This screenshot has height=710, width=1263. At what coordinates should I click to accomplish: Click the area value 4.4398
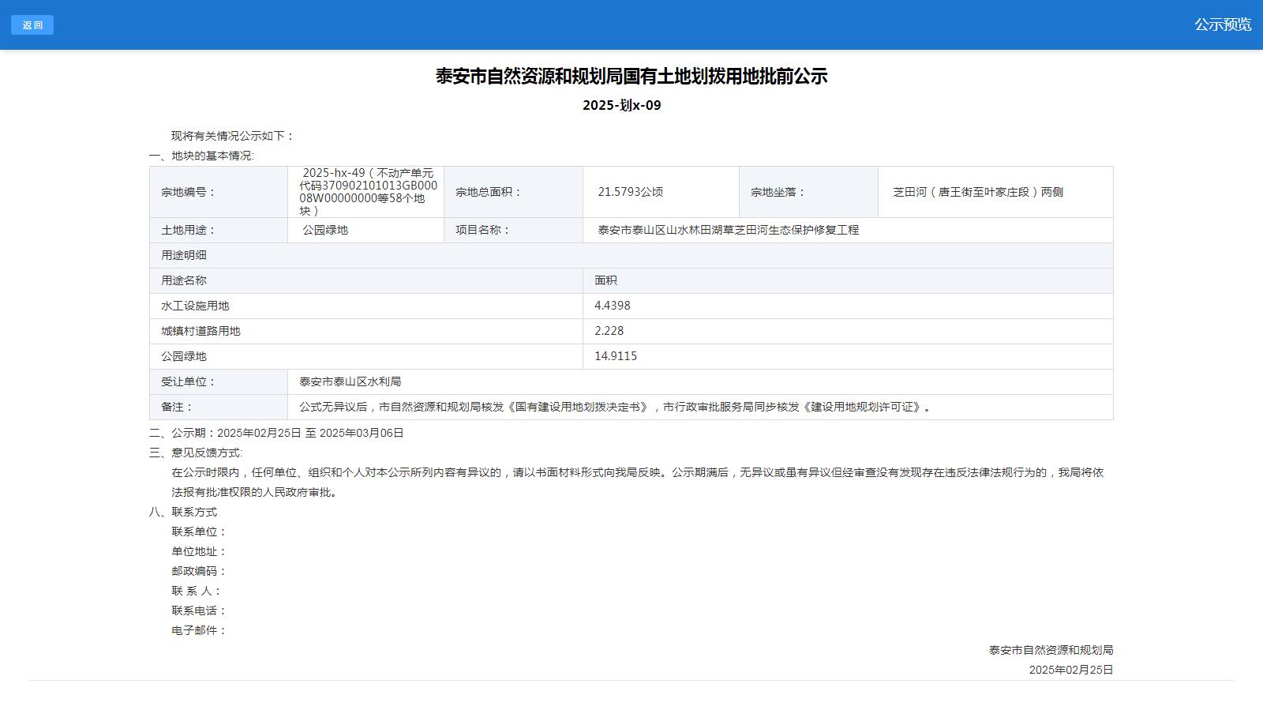pyautogui.click(x=613, y=306)
